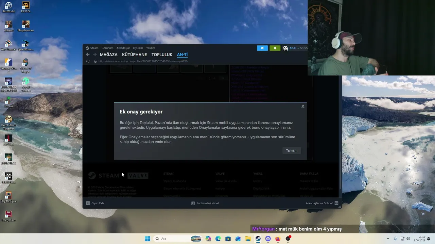Select the Don't Starve Together shortcut

(x=8, y=123)
